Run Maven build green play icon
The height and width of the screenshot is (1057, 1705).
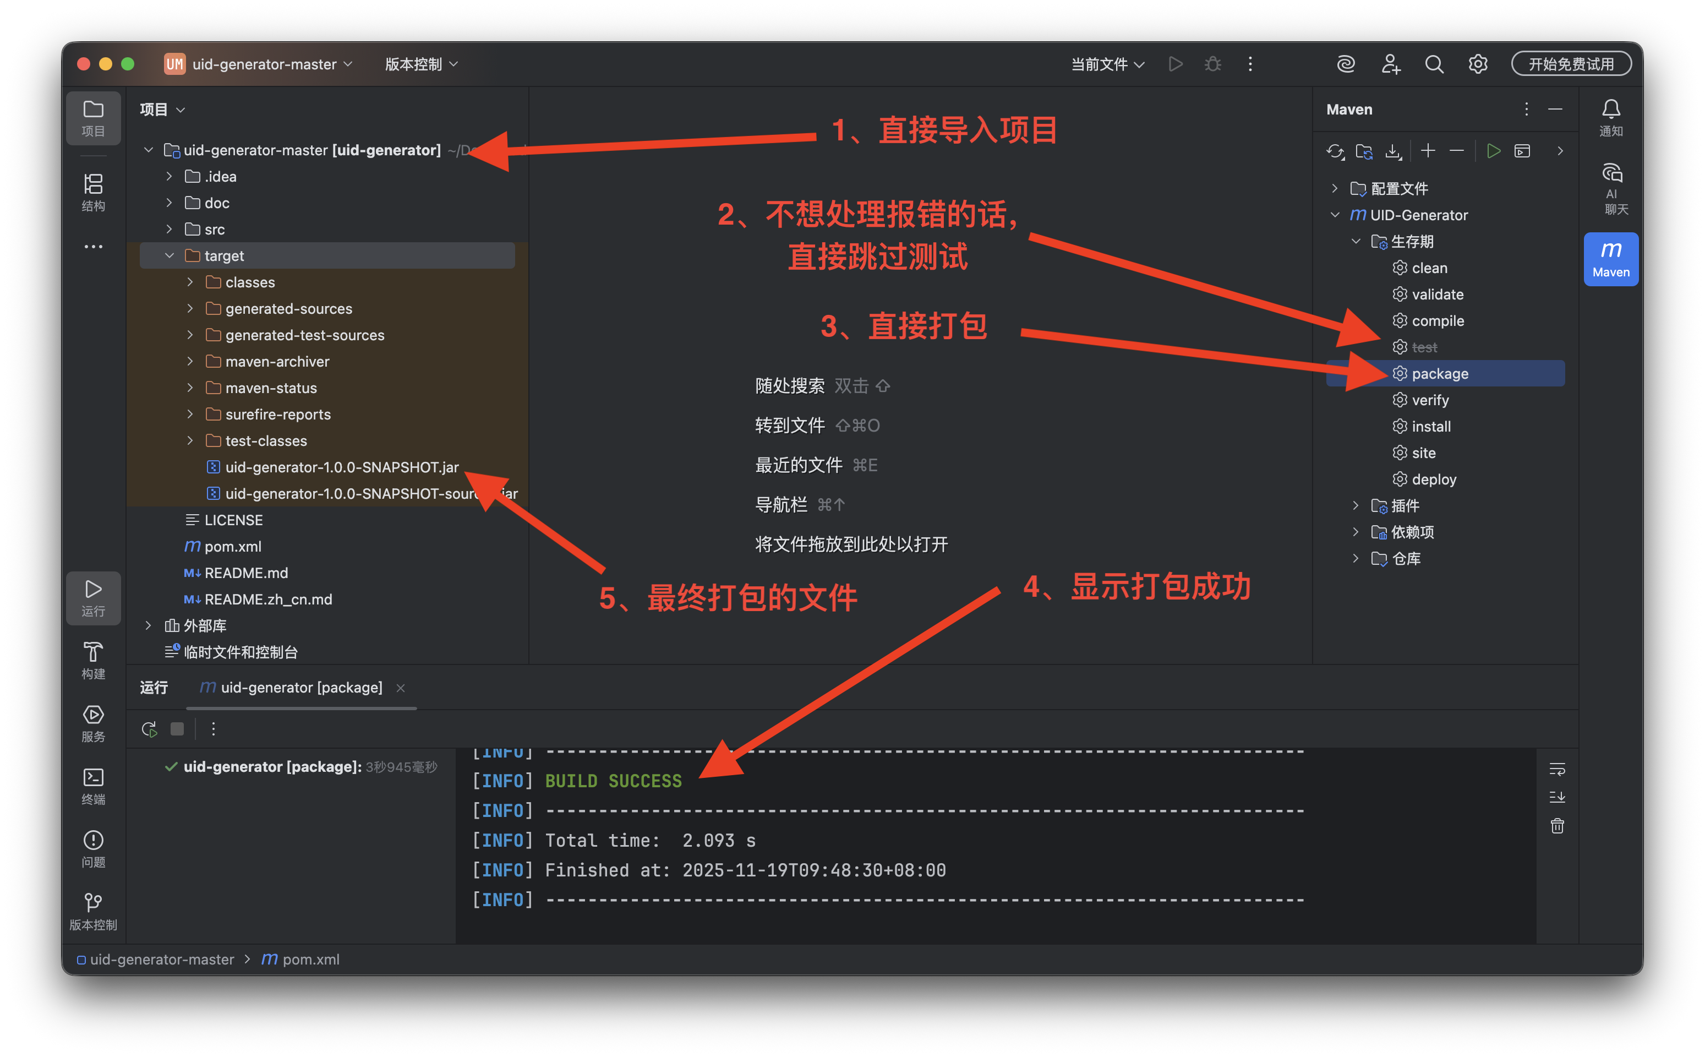1493,151
